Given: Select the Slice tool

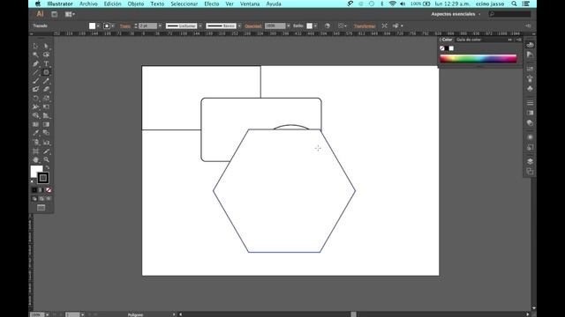Looking at the screenshot, I should (x=46, y=151).
